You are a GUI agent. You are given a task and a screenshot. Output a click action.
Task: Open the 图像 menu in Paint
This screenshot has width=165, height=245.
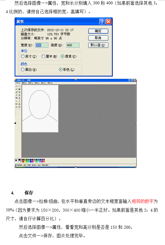pyautogui.click(x=36, y=83)
